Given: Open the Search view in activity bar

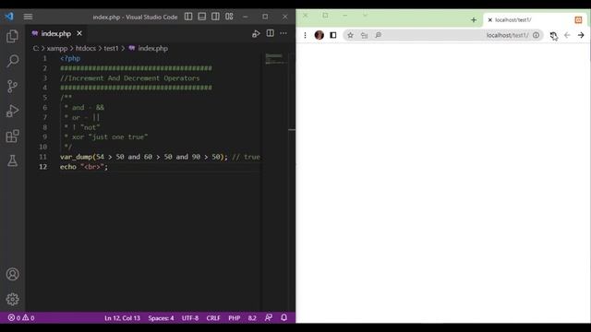Looking at the screenshot, I should click(x=12, y=61).
